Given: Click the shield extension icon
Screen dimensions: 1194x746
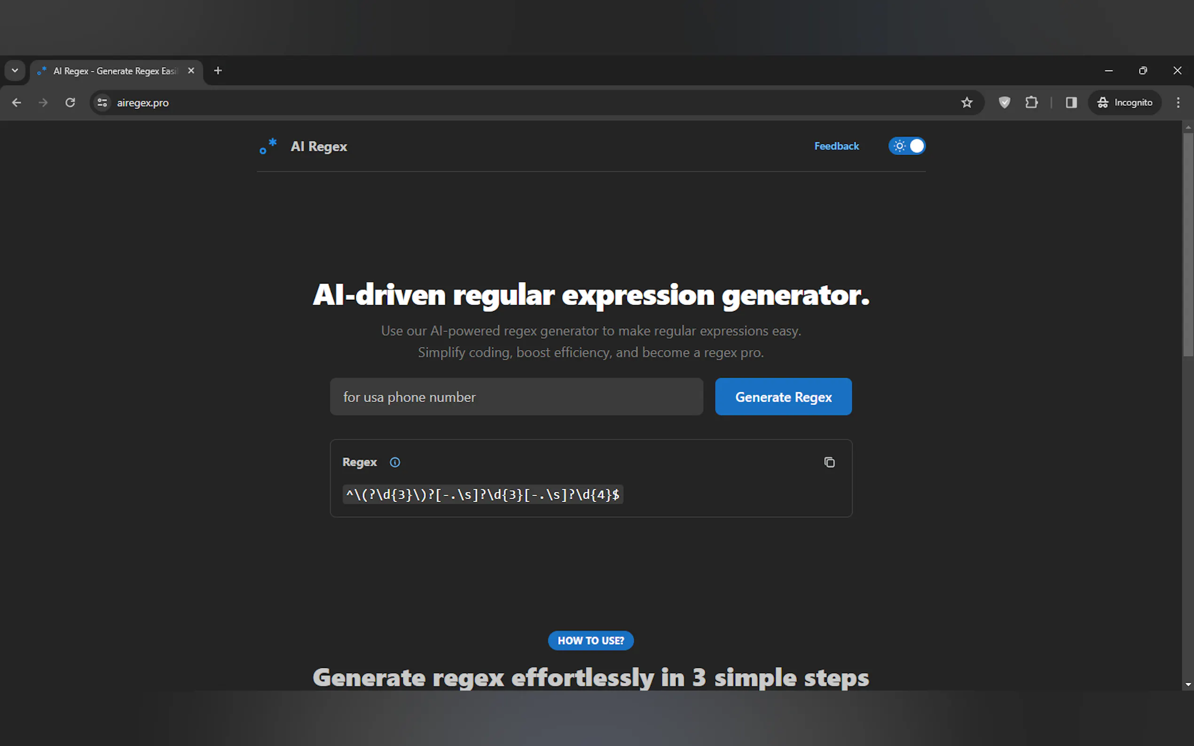Looking at the screenshot, I should coord(1004,102).
